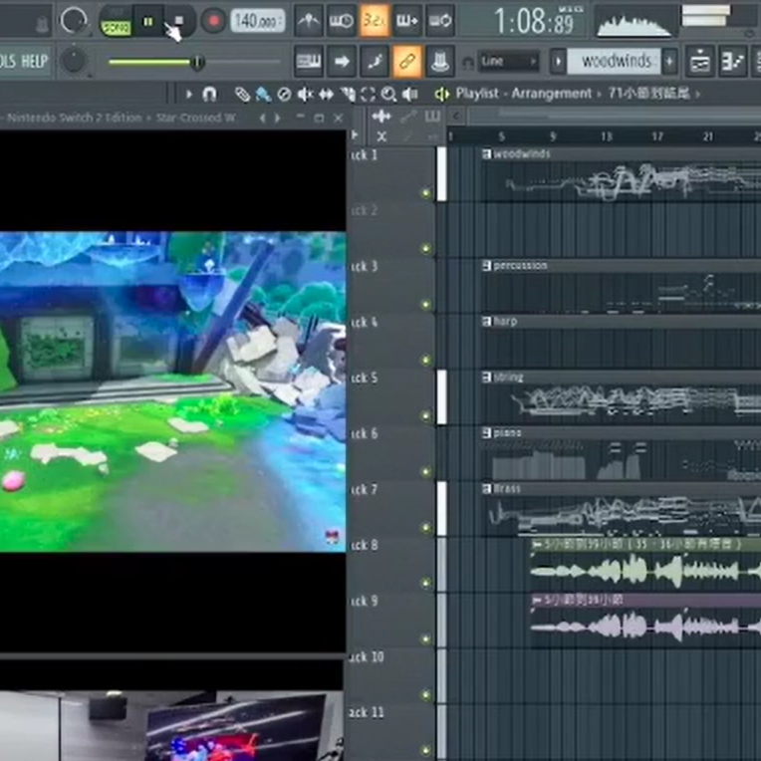Select the woodwinds pattern name field
Image resolution: width=761 pixels, height=761 pixels.
(x=614, y=62)
